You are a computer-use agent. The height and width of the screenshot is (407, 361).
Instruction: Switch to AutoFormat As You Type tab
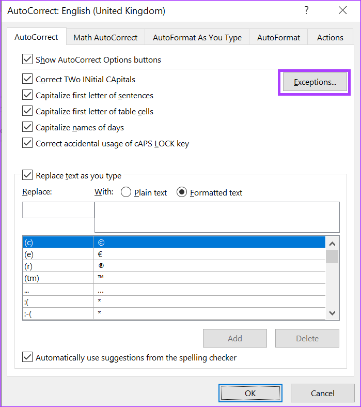[197, 37]
